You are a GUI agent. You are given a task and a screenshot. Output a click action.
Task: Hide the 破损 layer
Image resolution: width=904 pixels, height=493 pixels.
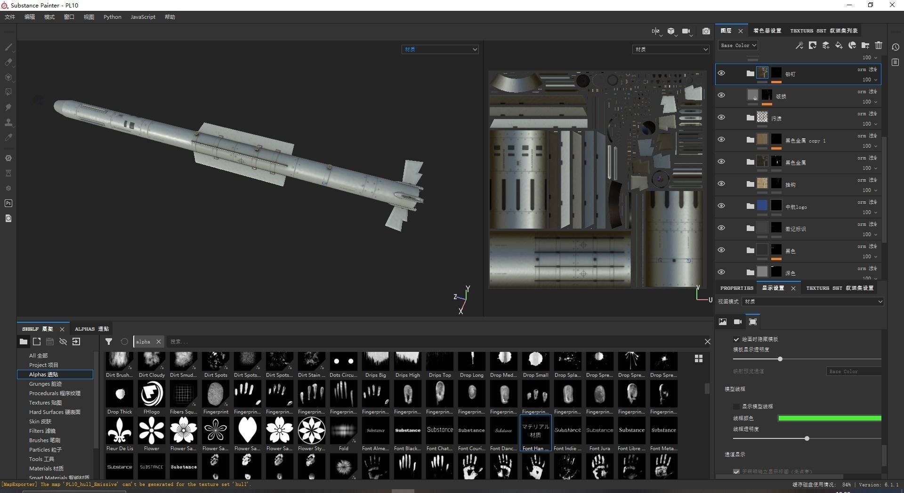pos(721,95)
